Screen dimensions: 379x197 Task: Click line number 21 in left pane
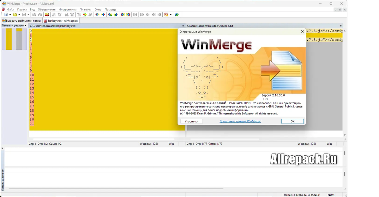pyautogui.click(x=32, y=124)
